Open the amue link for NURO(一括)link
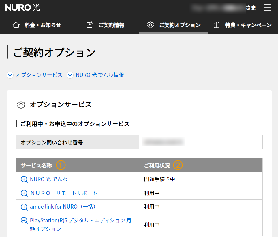This screenshot has height=237, width=278. (63, 207)
